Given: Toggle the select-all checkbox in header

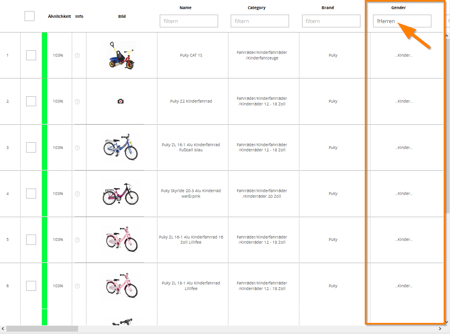Looking at the screenshot, I should coord(30,16).
